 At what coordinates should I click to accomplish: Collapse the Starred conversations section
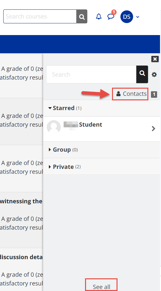(x=65, y=108)
